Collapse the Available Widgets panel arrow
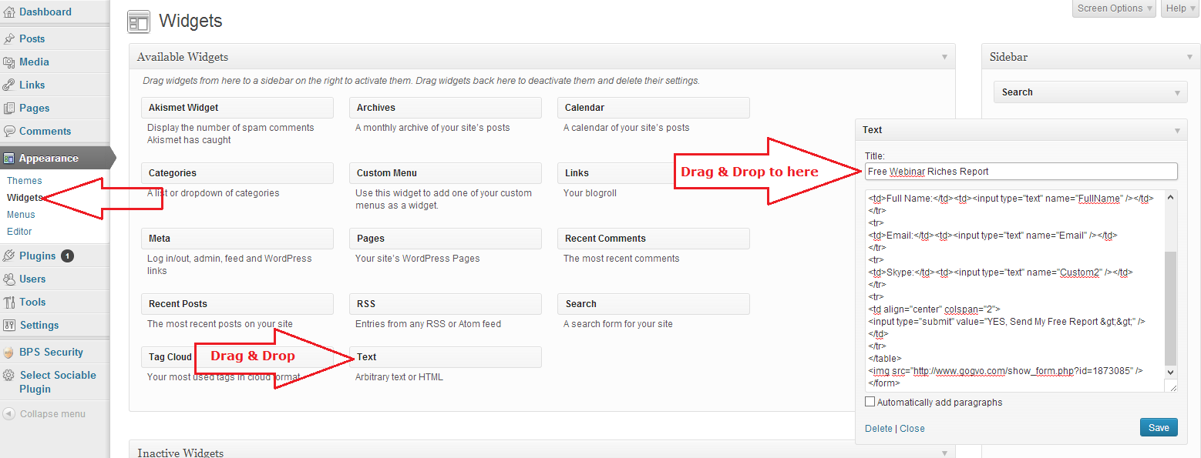This screenshot has width=1201, height=458. tap(944, 57)
